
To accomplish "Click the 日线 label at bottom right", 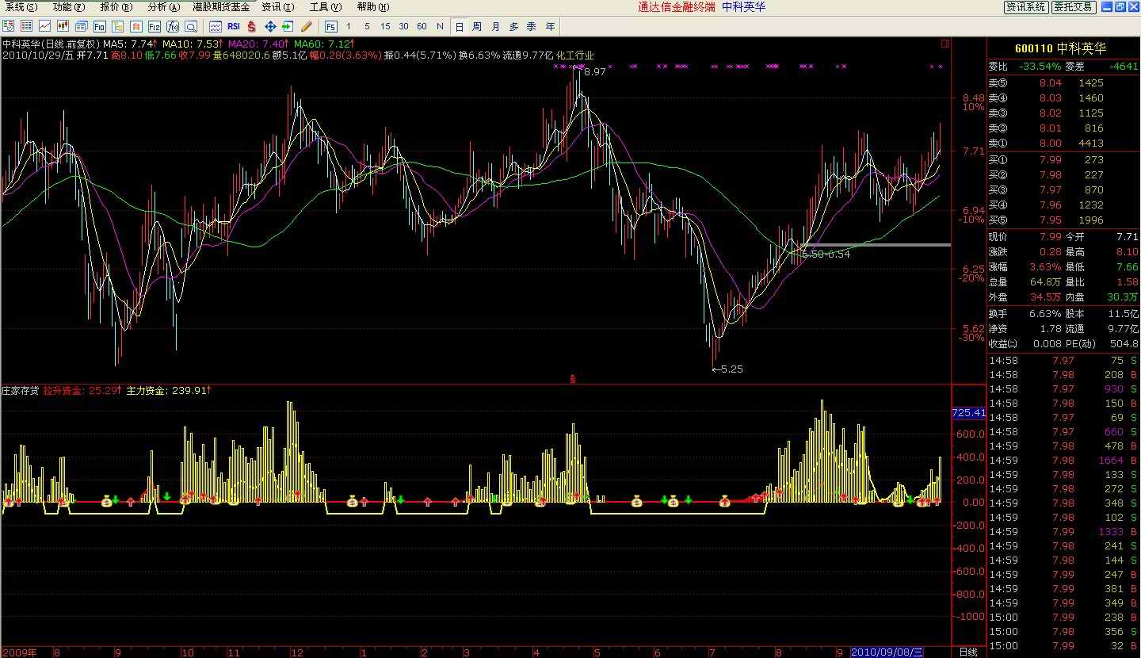I will [968, 652].
